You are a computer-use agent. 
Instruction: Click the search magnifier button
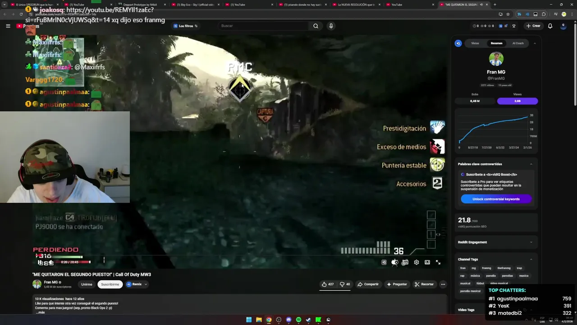point(316,26)
